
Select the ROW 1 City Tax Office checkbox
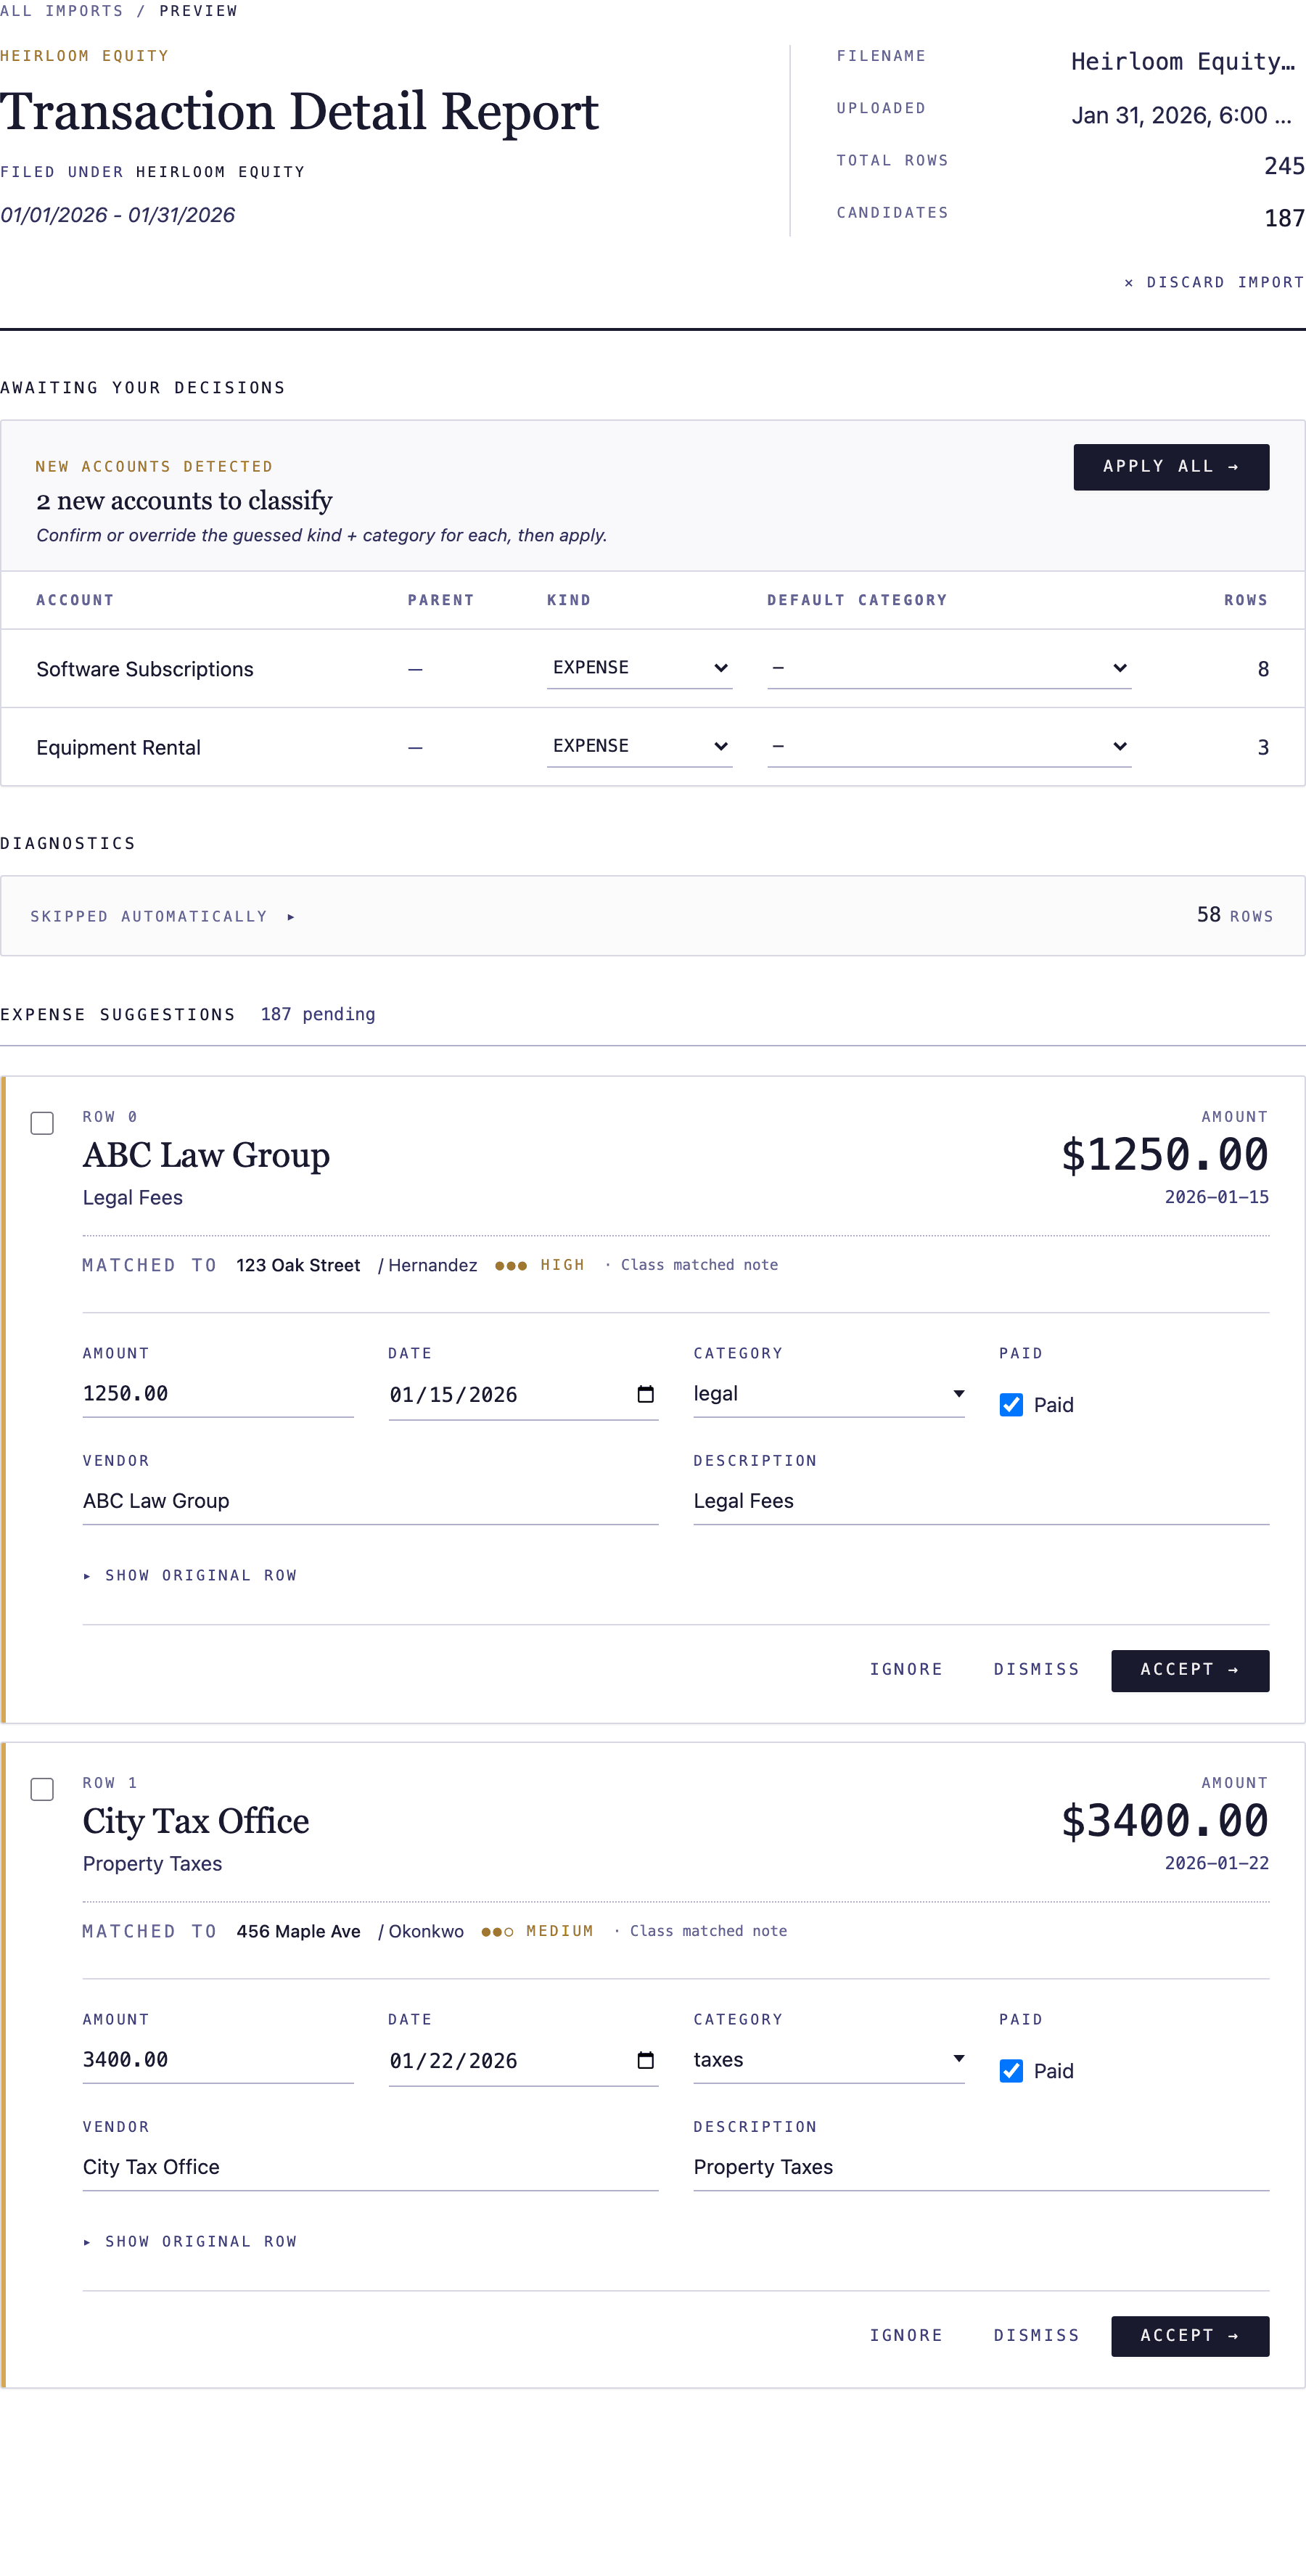pos(42,1789)
